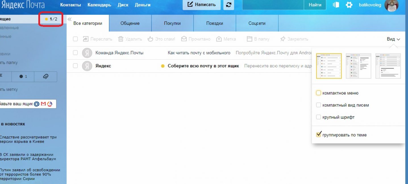Click the Удалить trash icon
Viewport: 408px width, 184px height.
tap(121, 39)
